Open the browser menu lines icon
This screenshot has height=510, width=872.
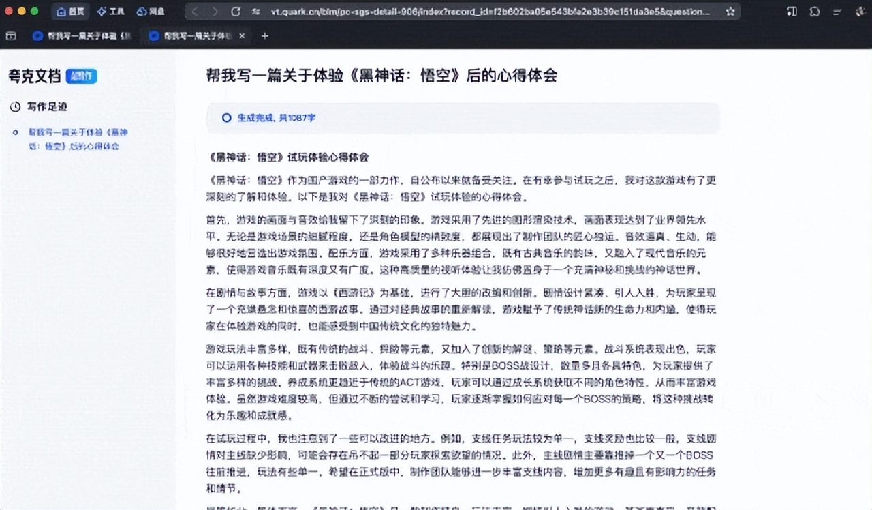click(x=839, y=12)
